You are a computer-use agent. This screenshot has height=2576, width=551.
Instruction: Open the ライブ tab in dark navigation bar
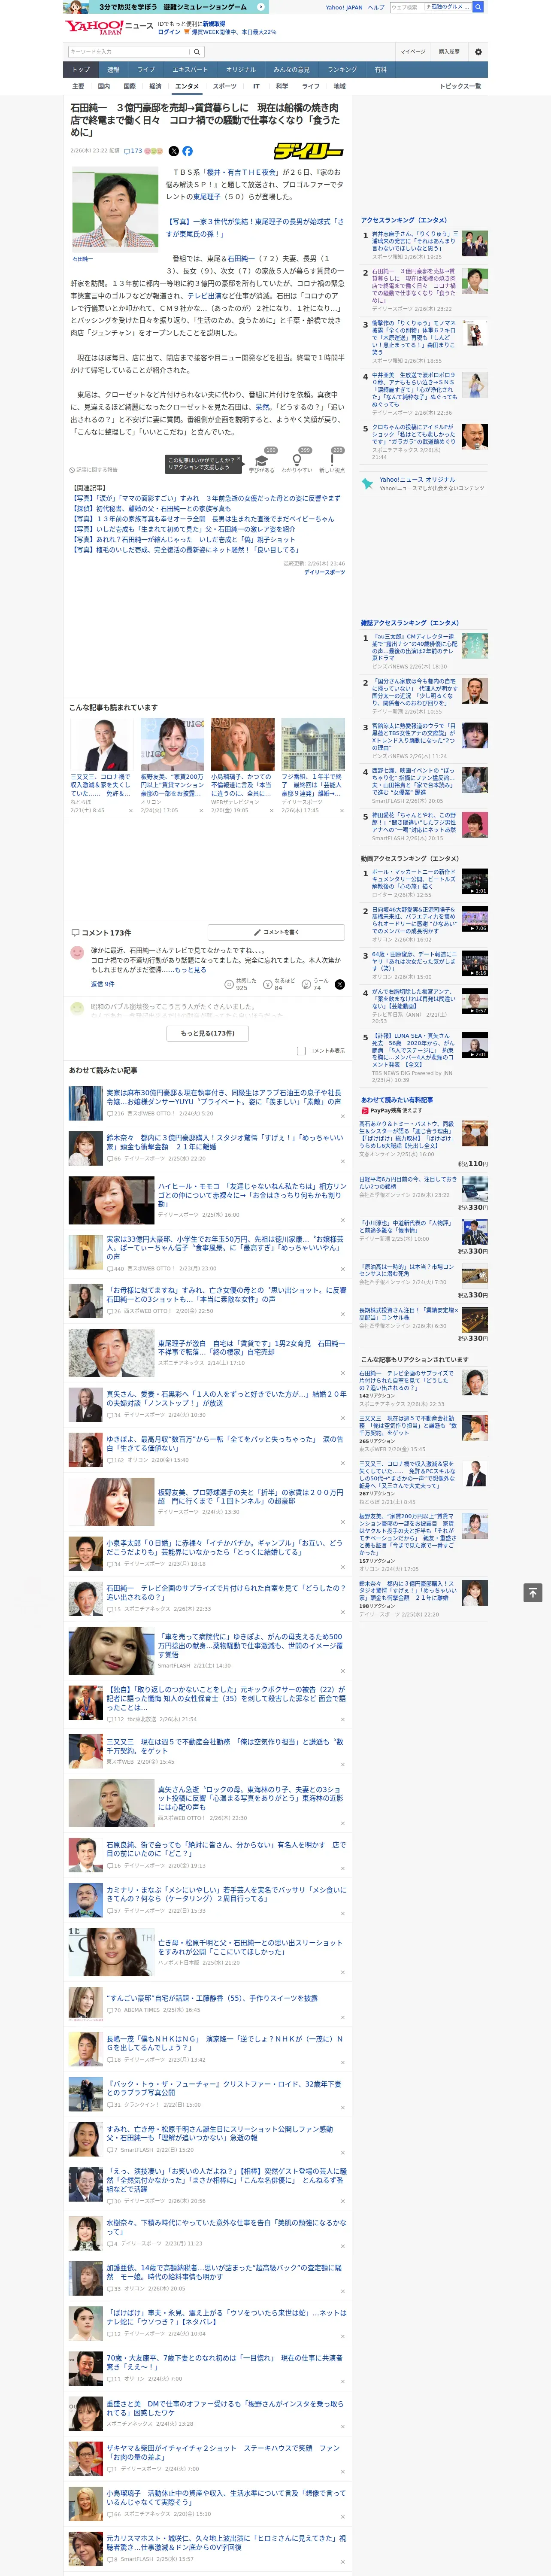click(146, 70)
